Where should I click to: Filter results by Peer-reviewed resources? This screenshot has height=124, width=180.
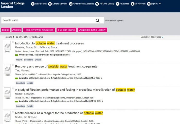(39, 30)
